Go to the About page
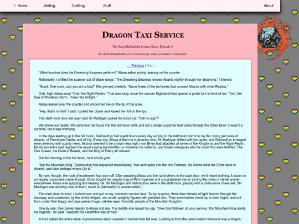 (269, 6)
